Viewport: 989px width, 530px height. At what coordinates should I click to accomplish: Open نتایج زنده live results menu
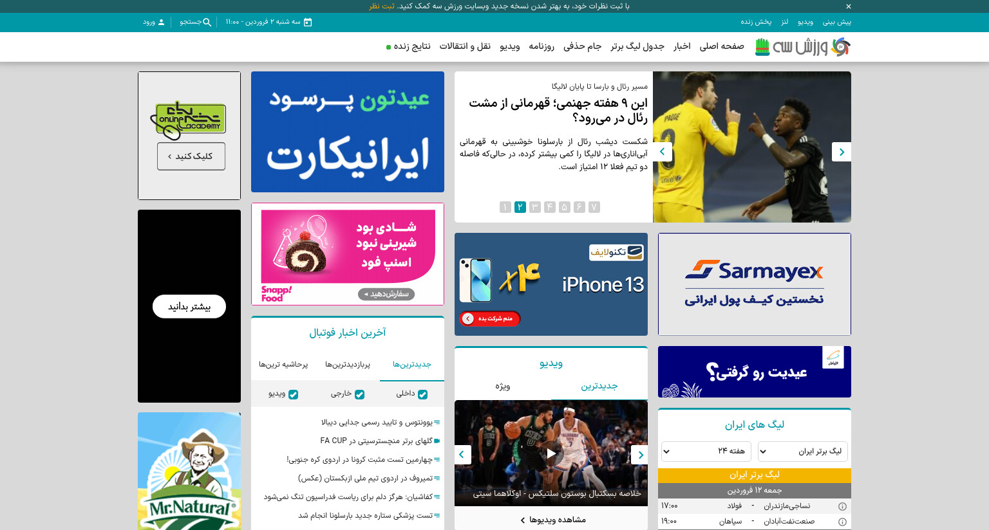click(408, 46)
